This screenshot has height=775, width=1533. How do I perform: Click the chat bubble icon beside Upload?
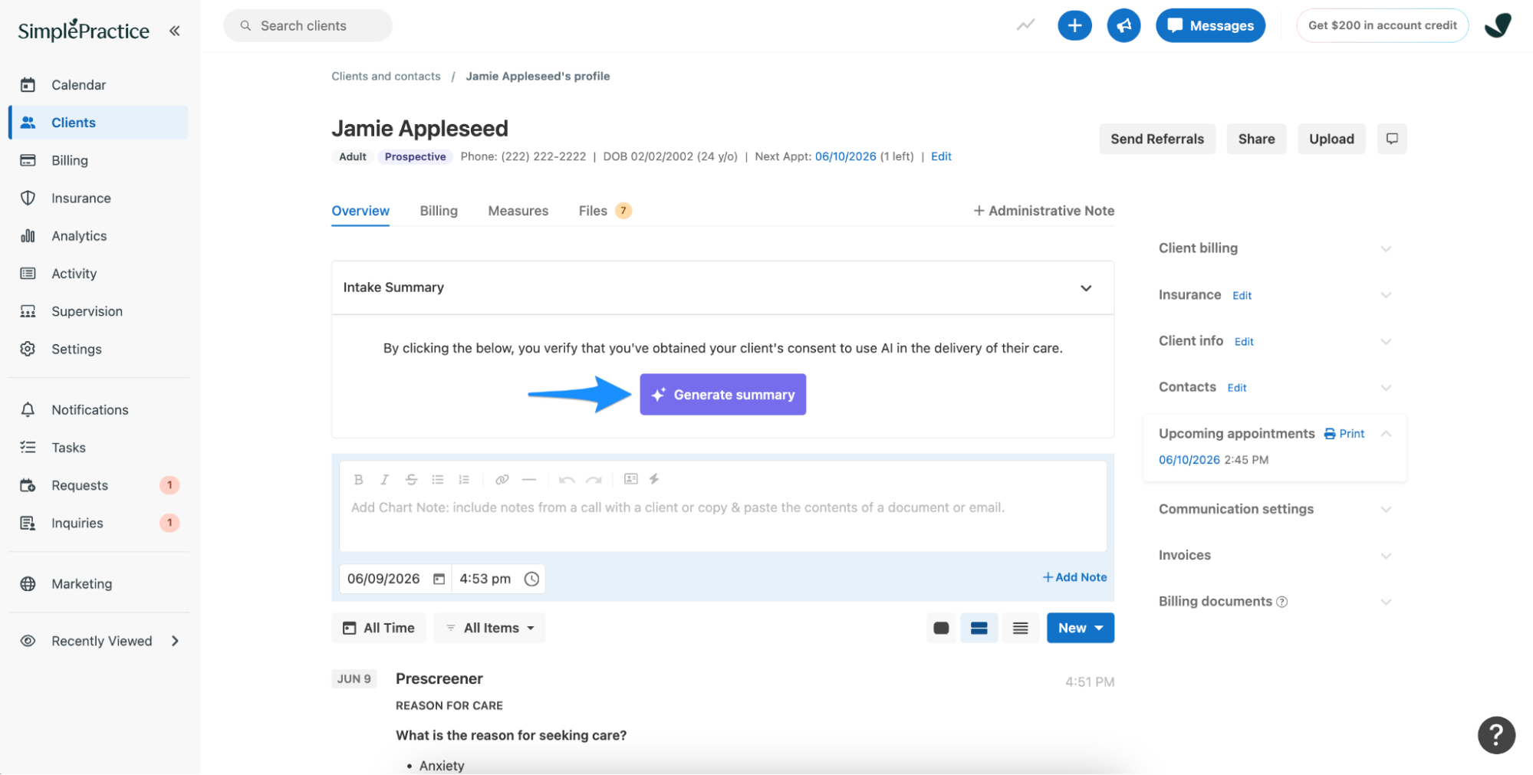[1392, 139]
